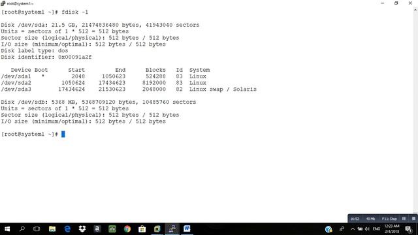Screen dimensions: 418x235
Task: Open Microsoft Edge from the taskbar
Action: (x=67, y=229)
